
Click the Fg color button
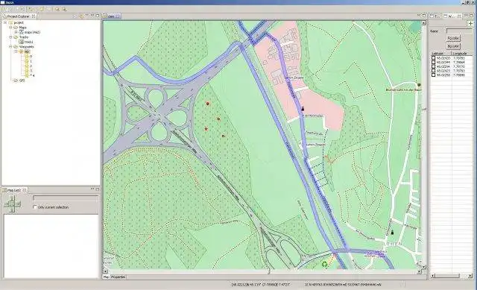click(453, 38)
